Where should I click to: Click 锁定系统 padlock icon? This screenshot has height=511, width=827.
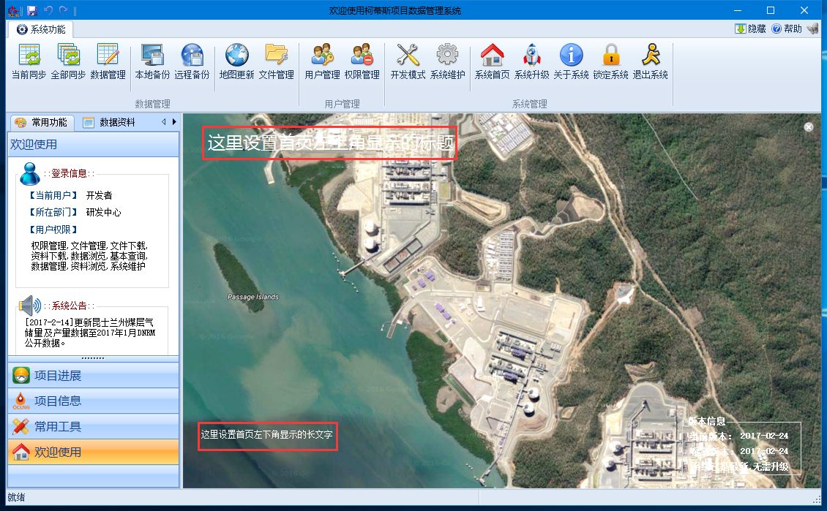(611, 56)
